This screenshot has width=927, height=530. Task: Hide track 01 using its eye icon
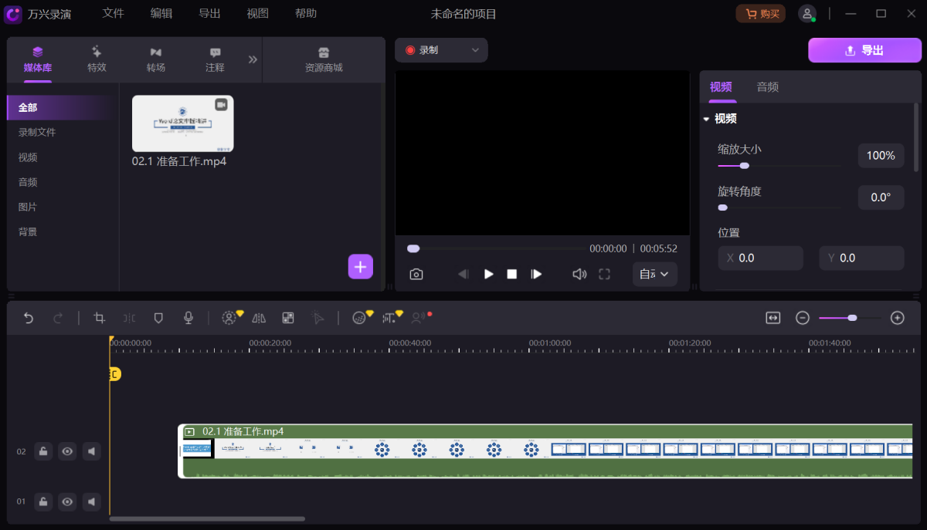click(x=68, y=501)
